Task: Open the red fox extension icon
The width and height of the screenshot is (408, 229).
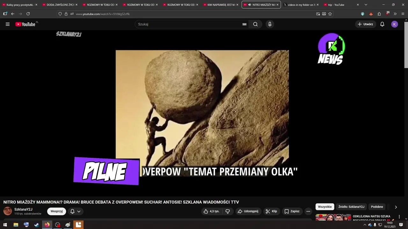Action: coord(371,14)
